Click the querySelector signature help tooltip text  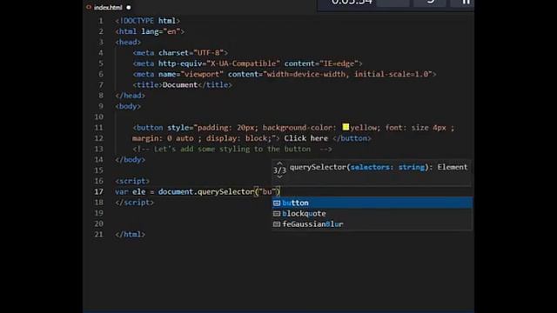coord(379,167)
